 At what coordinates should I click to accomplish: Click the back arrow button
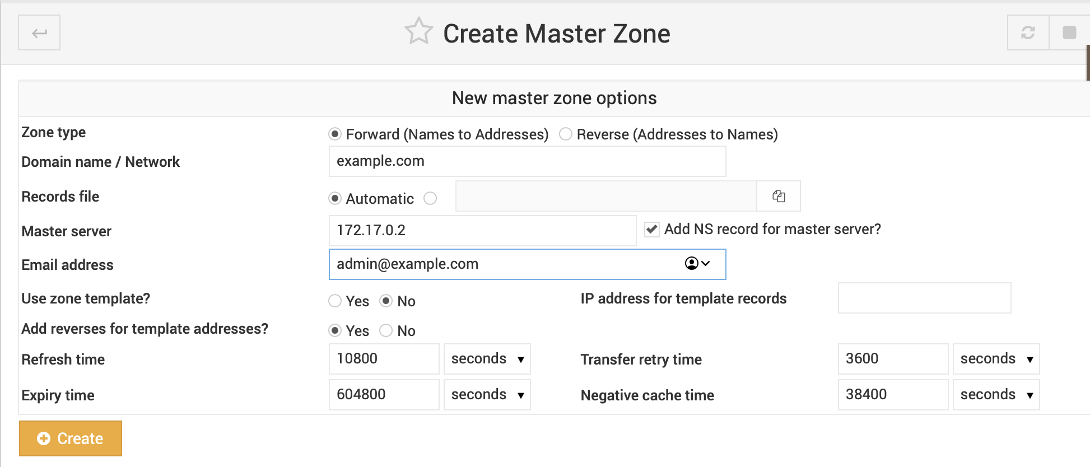pos(39,33)
